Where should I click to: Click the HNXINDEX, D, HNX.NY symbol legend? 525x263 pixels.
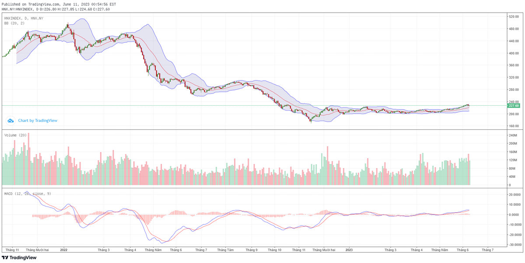[x=24, y=18]
